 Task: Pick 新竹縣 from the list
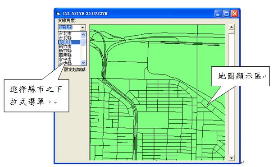(x=69, y=51)
